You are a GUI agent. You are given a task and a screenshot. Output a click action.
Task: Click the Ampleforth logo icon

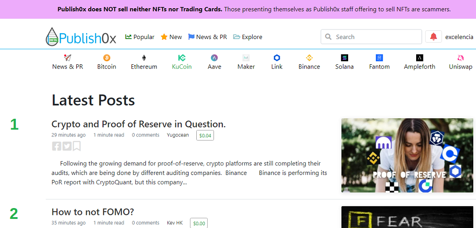[x=419, y=58]
